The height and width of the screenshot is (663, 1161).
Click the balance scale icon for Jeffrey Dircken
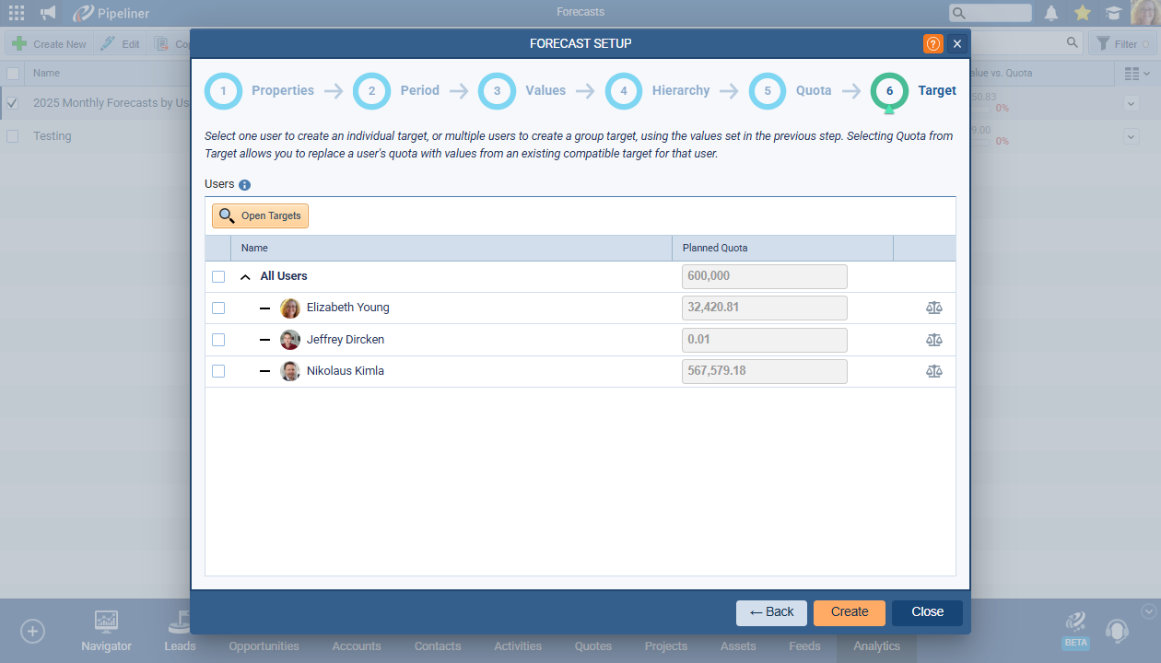coord(933,340)
